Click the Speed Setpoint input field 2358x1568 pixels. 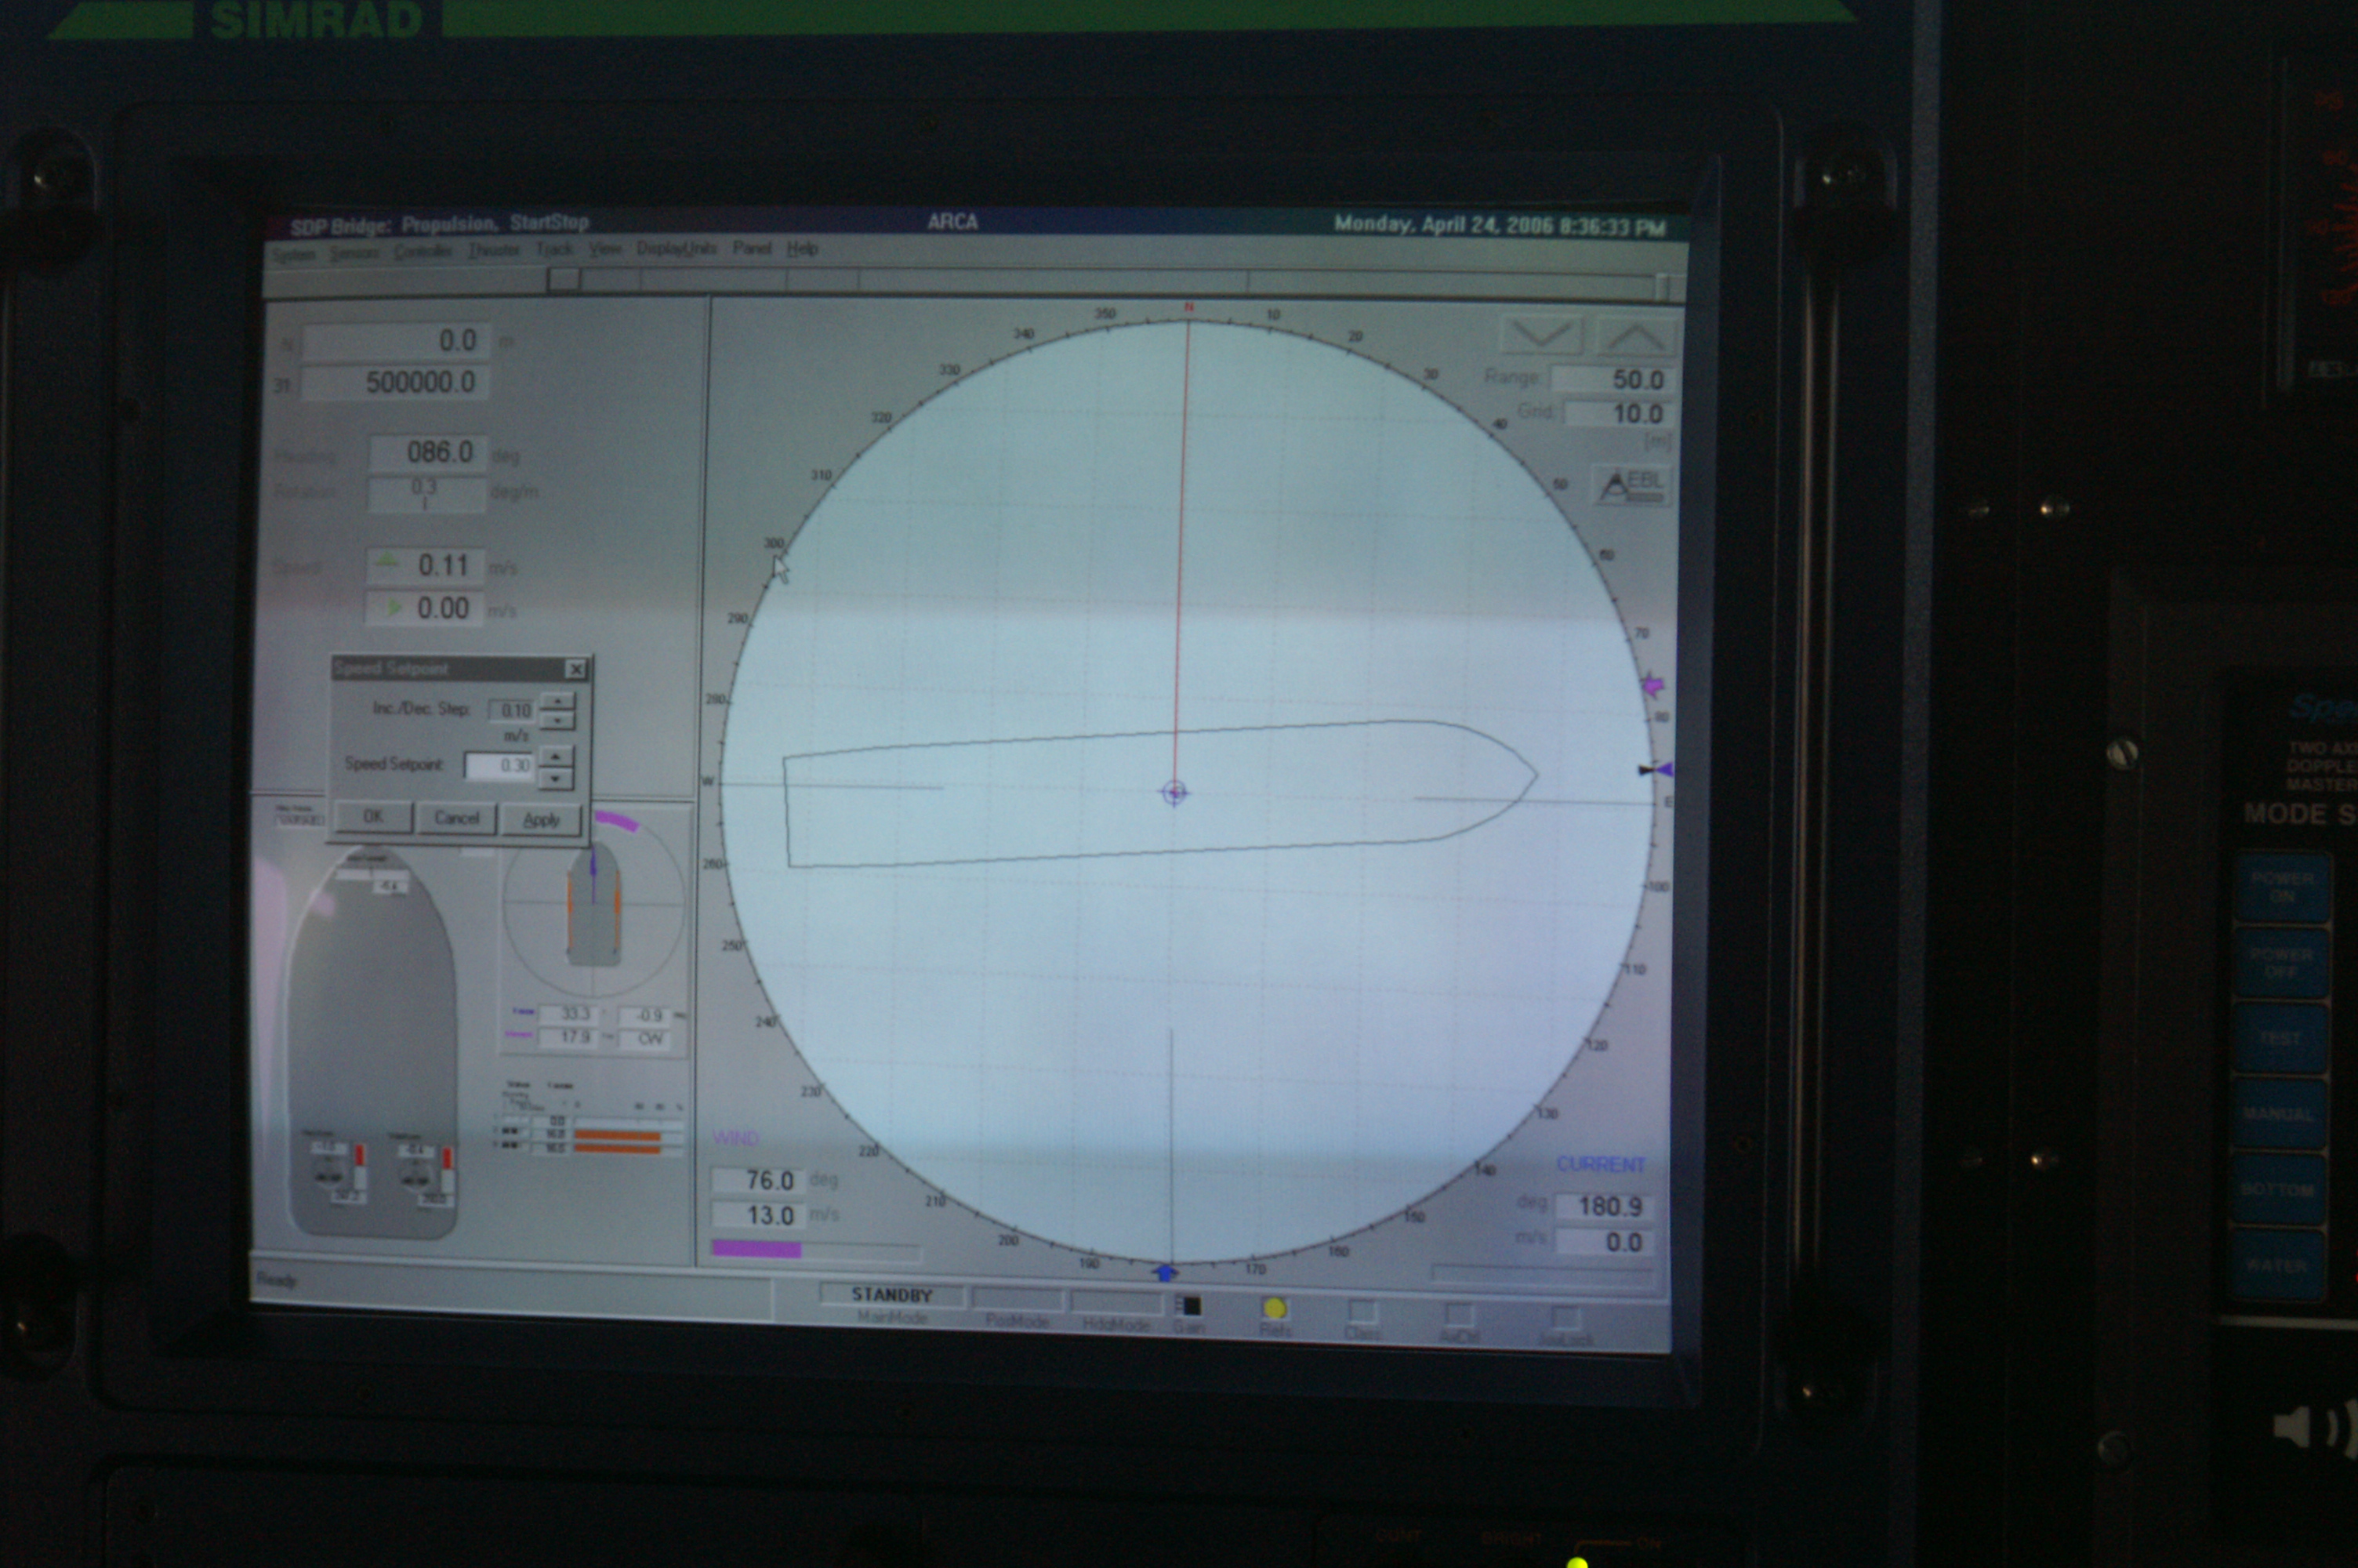[499, 766]
